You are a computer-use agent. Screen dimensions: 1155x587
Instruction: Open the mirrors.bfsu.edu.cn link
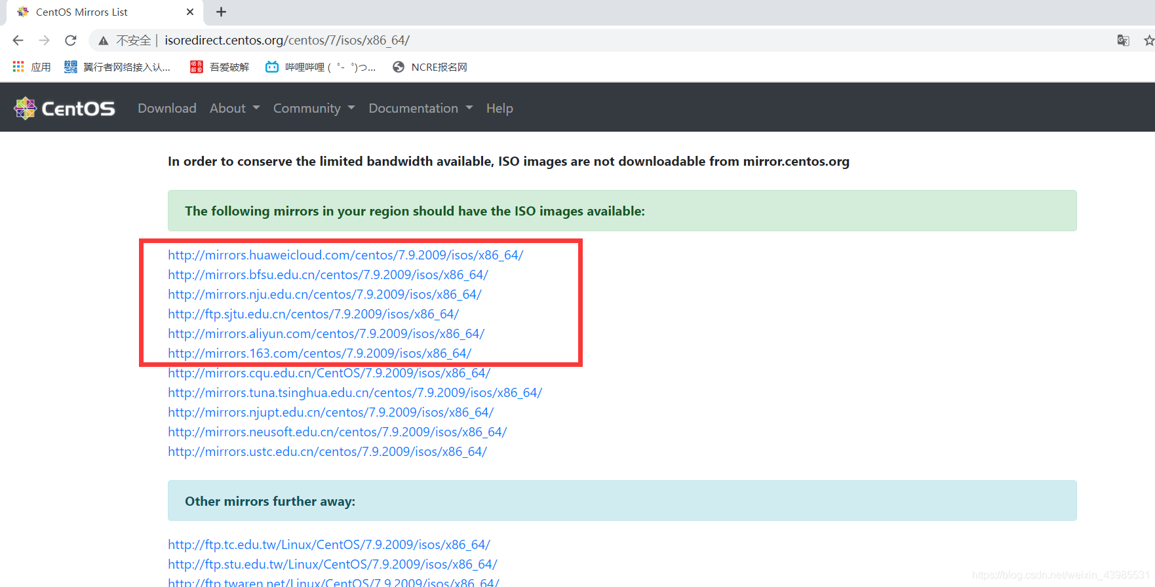[x=328, y=275]
